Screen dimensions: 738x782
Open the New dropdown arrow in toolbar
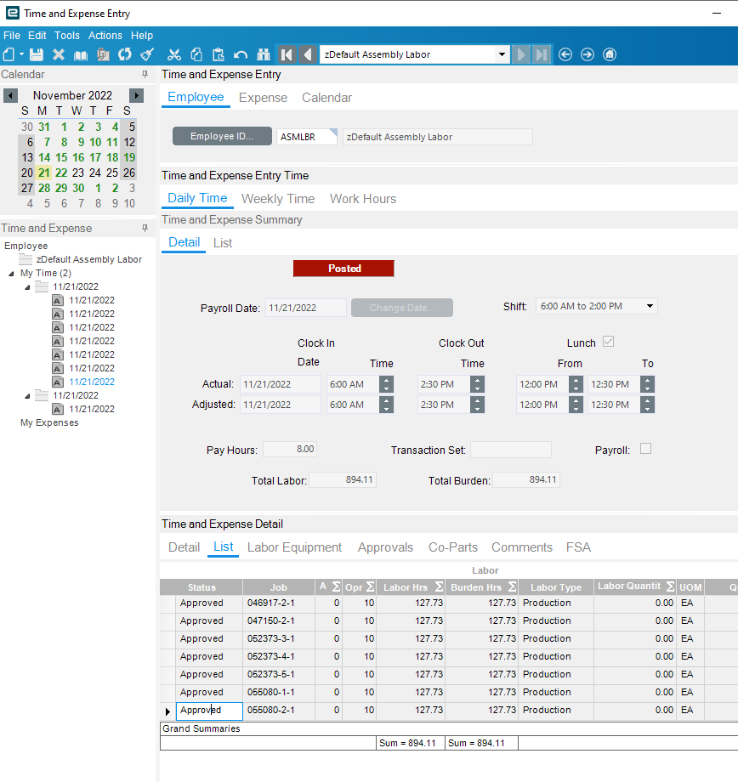21,54
